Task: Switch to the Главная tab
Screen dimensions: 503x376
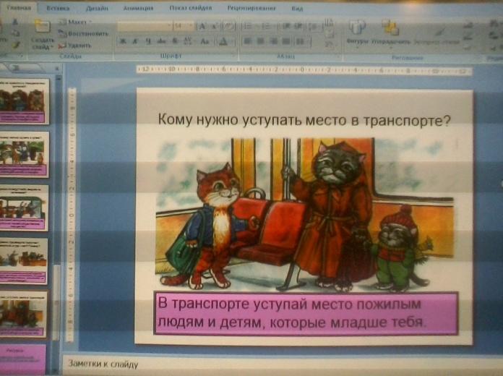Action: (19, 8)
